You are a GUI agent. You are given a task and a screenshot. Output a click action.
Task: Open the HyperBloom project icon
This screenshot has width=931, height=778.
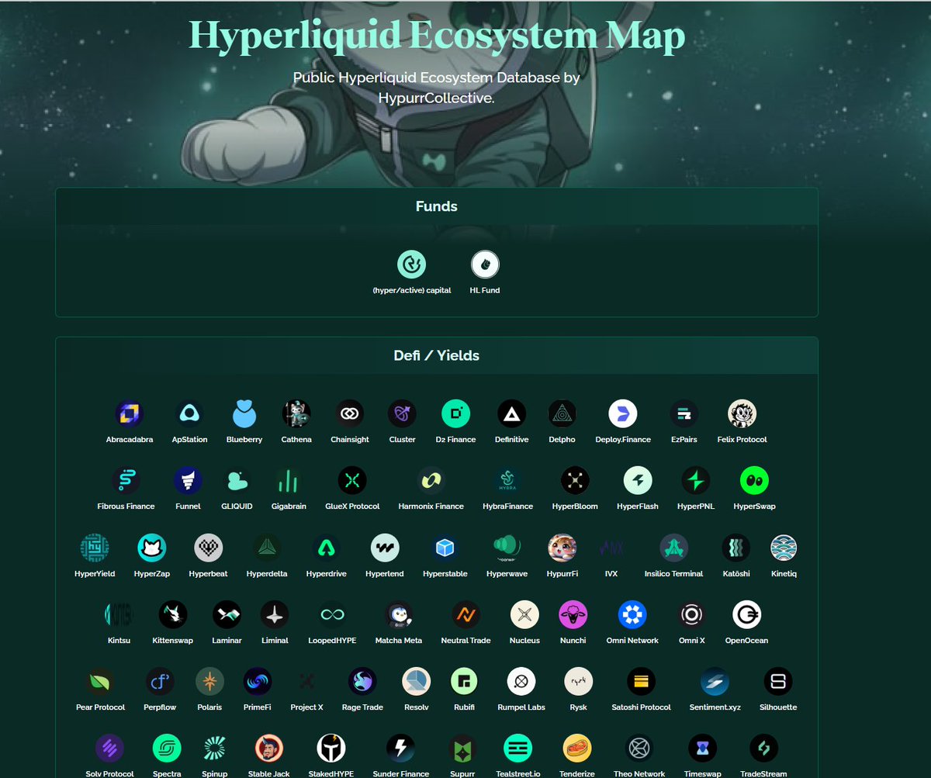pos(575,481)
